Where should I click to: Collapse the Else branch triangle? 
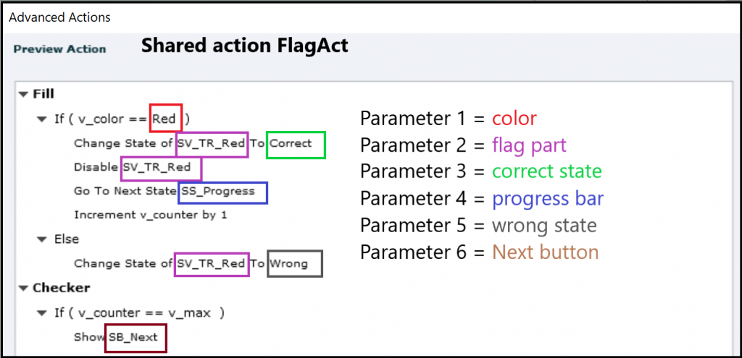coord(42,239)
